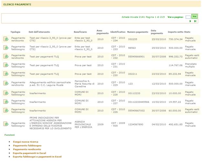Click beneficiary 'Parrocchia S. Maria Assunta di Cavedine'
Image resolution: width=202 pixels, height=163 pixels.
click(84, 84)
